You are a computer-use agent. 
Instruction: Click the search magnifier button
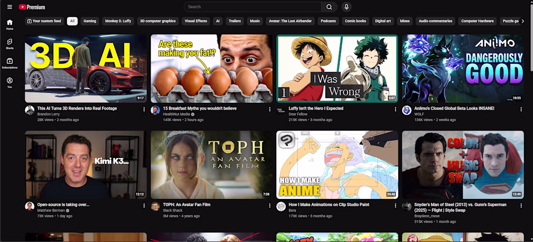[329, 7]
